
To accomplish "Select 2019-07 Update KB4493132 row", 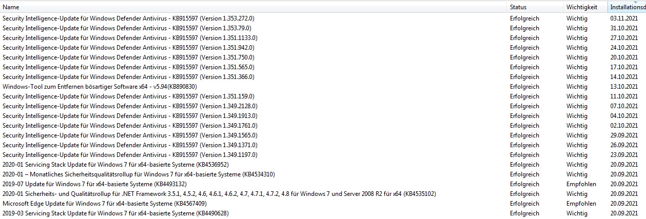I will point(94,184).
